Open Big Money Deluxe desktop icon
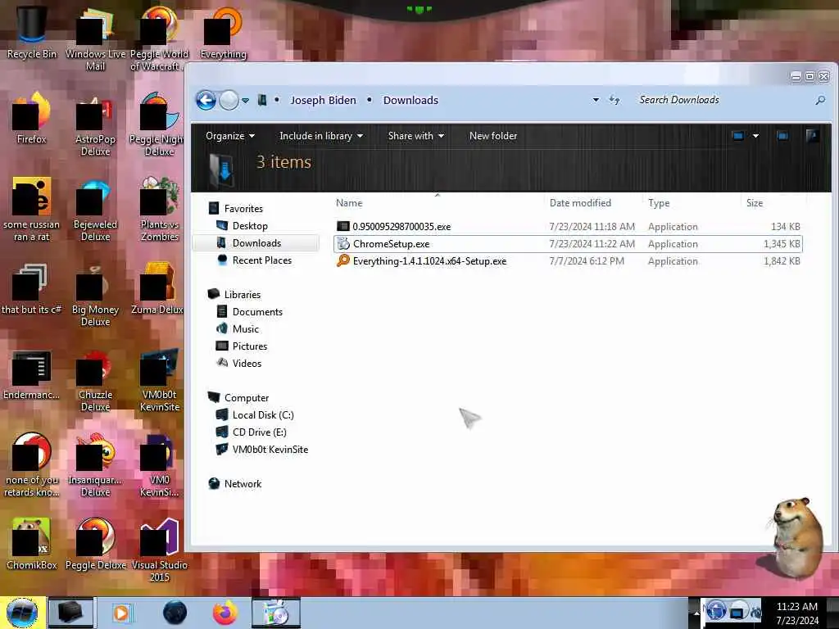839x629 pixels. click(95, 294)
